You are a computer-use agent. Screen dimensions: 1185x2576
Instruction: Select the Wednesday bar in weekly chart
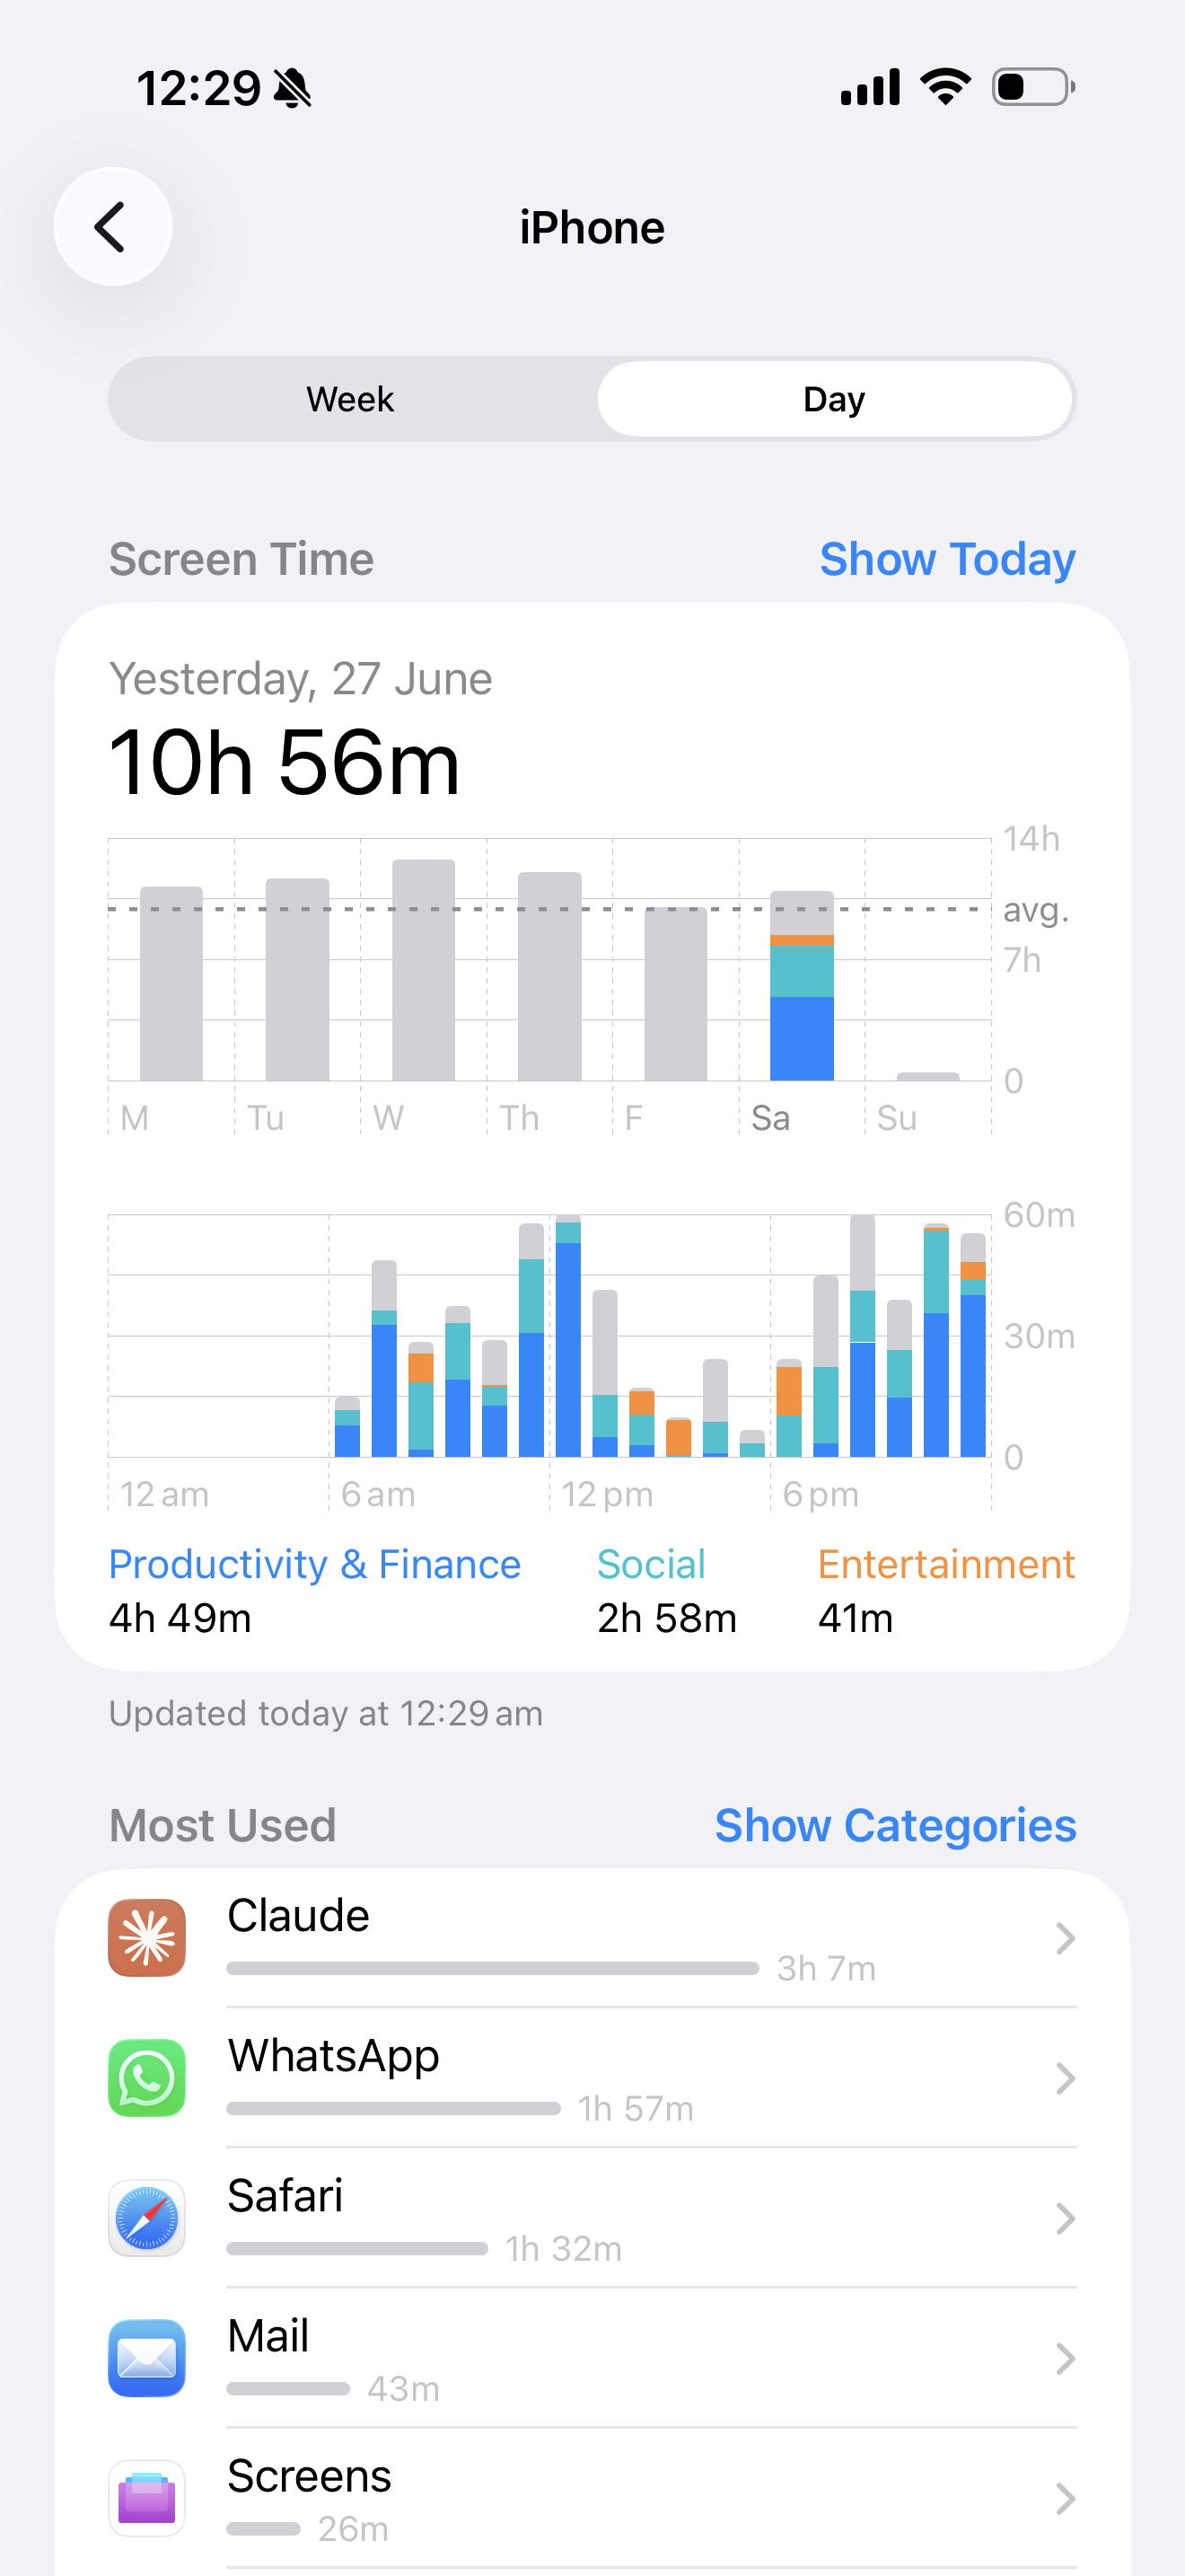pos(424,970)
